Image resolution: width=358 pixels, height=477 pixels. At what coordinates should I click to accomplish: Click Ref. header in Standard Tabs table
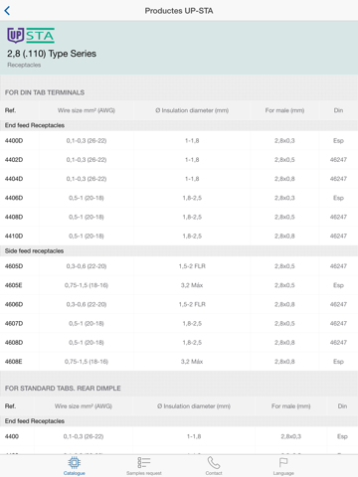point(10,406)
